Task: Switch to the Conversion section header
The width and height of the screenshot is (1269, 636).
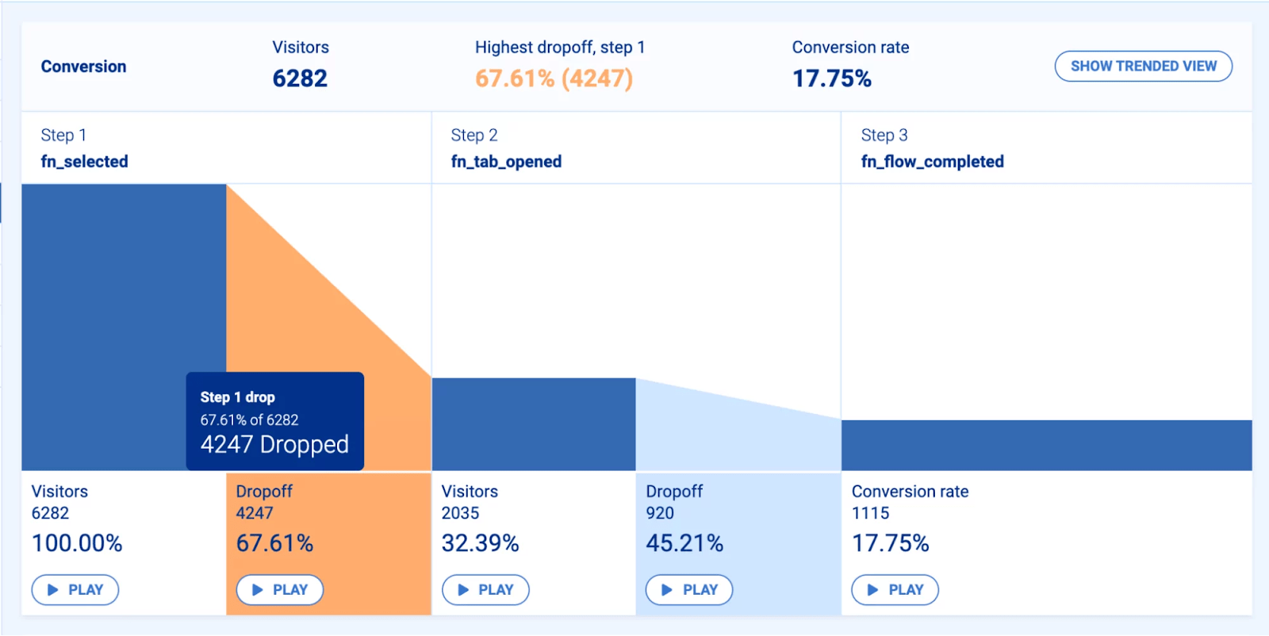Action: coord(82,66)
